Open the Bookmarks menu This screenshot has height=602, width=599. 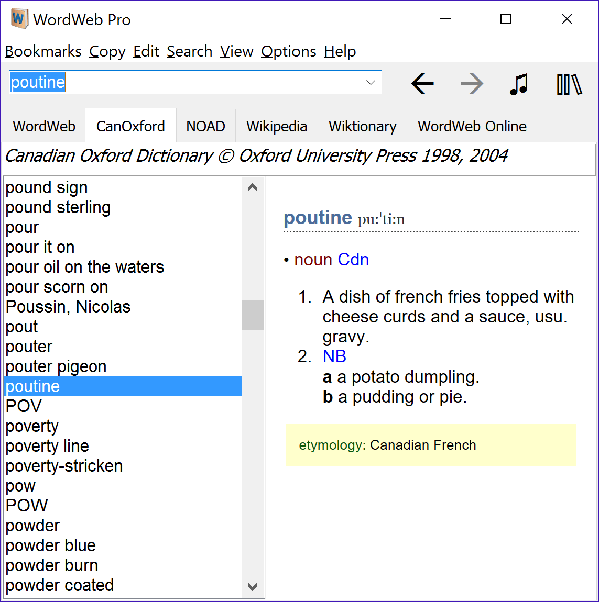click(43, 51)
